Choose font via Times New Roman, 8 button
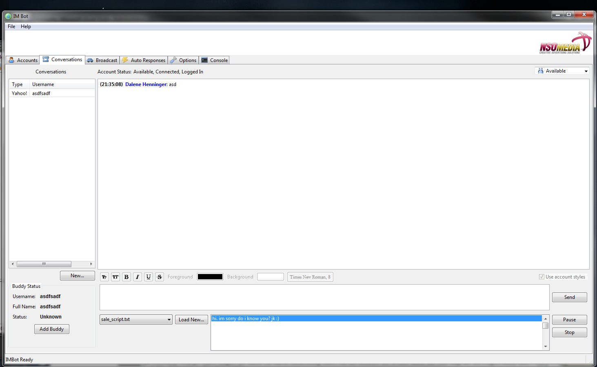This screenshot has height=367, width=597. [x=310, y=277]
